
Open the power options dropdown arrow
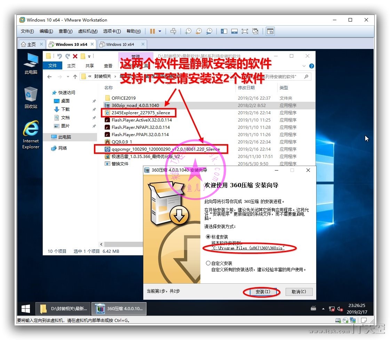(x=160, y=31)
